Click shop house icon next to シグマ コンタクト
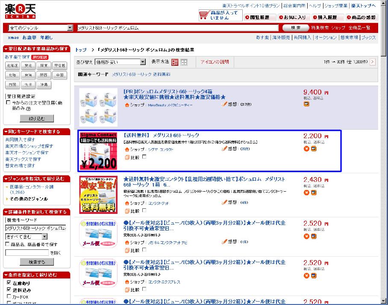388x305 pixels. click(127, 149)
